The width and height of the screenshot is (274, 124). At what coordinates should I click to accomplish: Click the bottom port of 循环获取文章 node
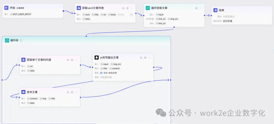point(174,27)
